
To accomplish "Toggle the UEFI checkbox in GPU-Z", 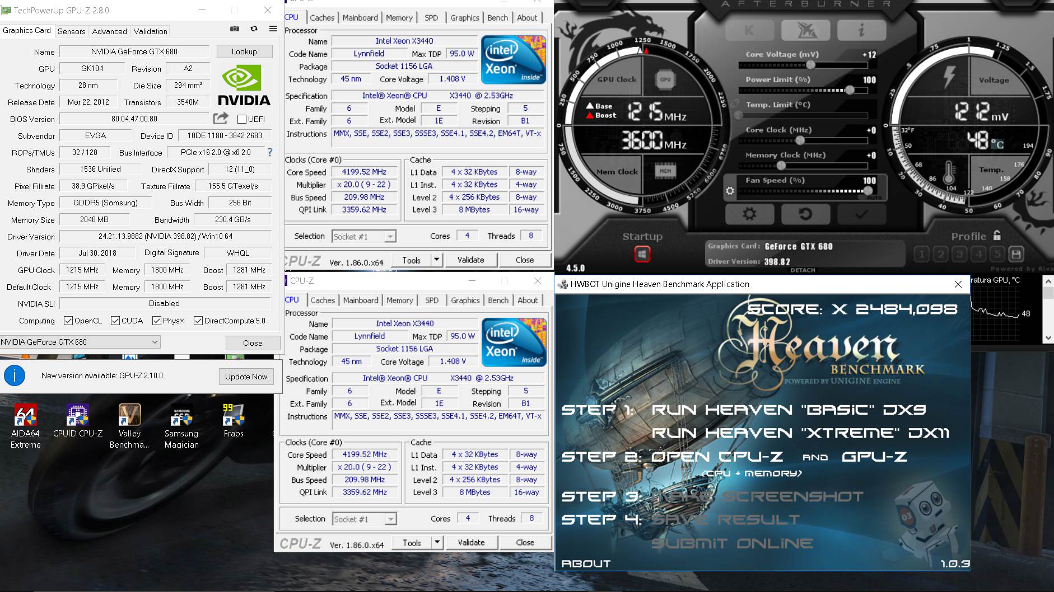I will (x=242, y=119).
